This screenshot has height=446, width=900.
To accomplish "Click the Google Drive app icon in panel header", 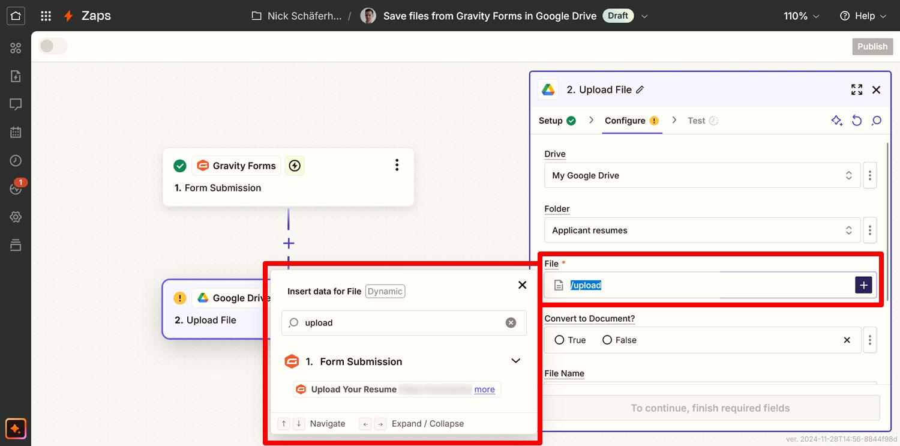I will 548,90.
